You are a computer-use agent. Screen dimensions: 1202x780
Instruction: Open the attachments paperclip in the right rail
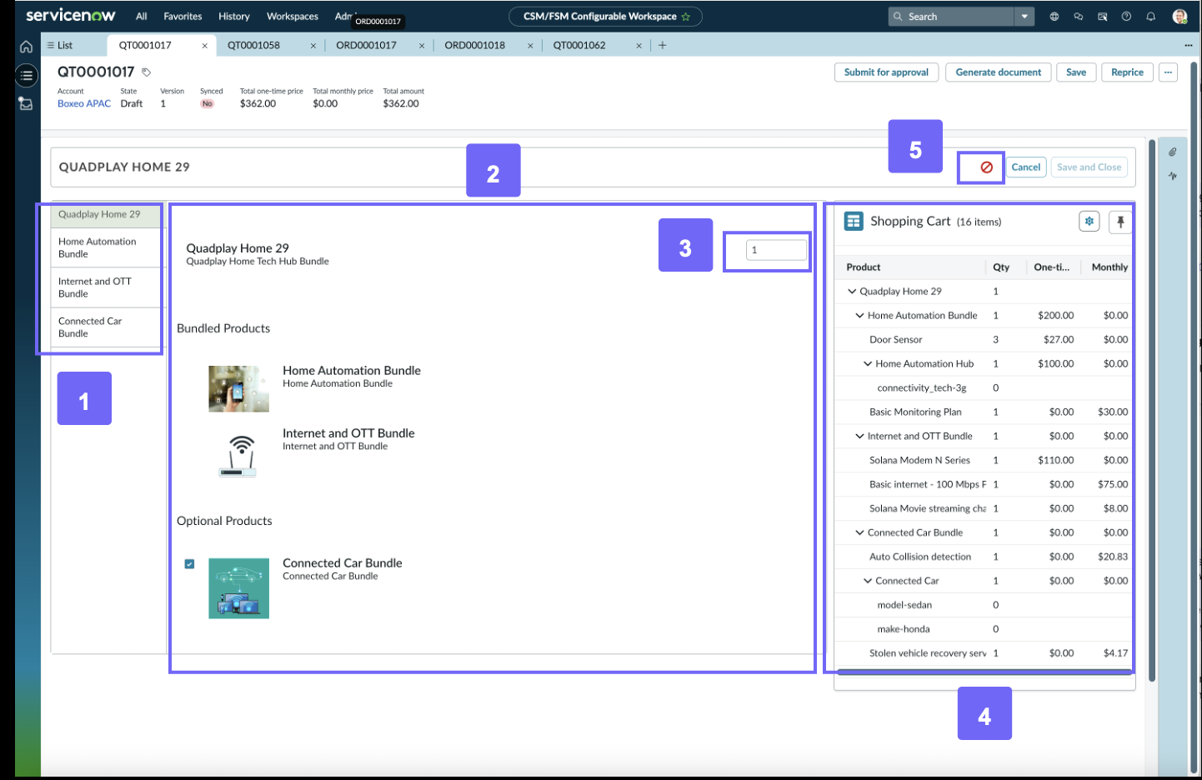(1172, 152)
